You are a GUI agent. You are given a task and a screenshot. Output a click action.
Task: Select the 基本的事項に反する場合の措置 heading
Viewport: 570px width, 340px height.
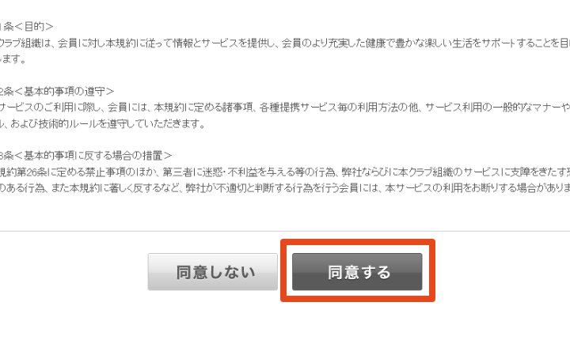(x=93, y=156)
